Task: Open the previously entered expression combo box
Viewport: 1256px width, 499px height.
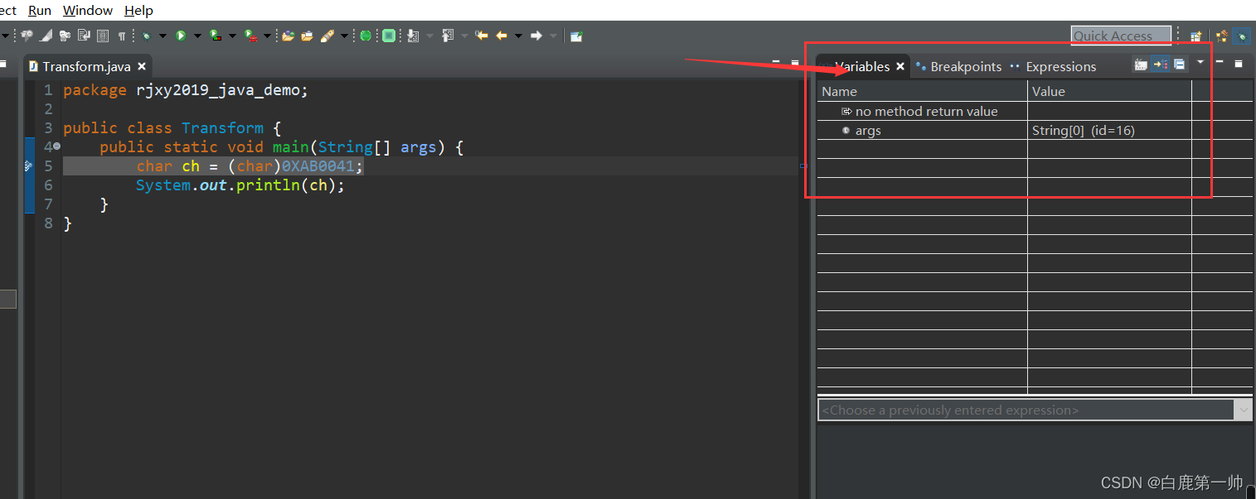Action: [1035, 410]
